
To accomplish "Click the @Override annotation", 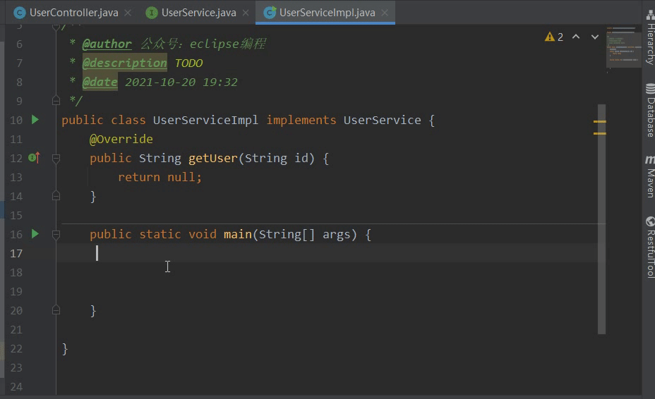I will pyautogui.click(x=121, y=139).
